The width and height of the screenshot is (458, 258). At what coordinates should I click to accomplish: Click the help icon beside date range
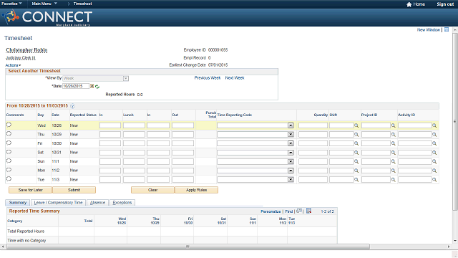(x=72, y=106)
